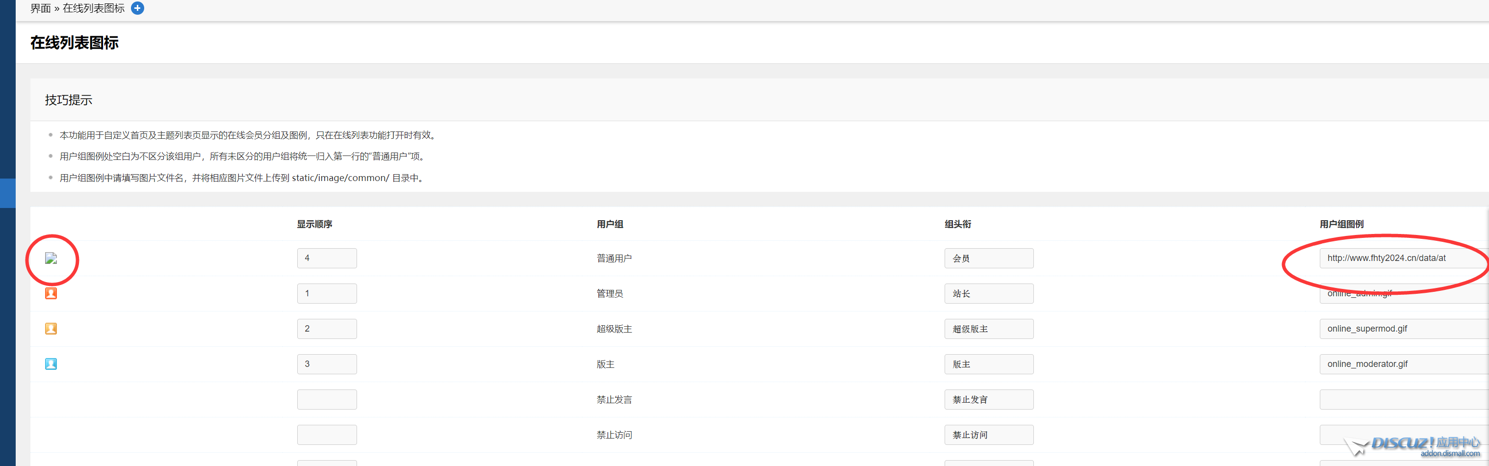Click the online_admin.gif legend field
Image resolution: width=1489 pixels, height=466 pixels.
coord(1404,294)
